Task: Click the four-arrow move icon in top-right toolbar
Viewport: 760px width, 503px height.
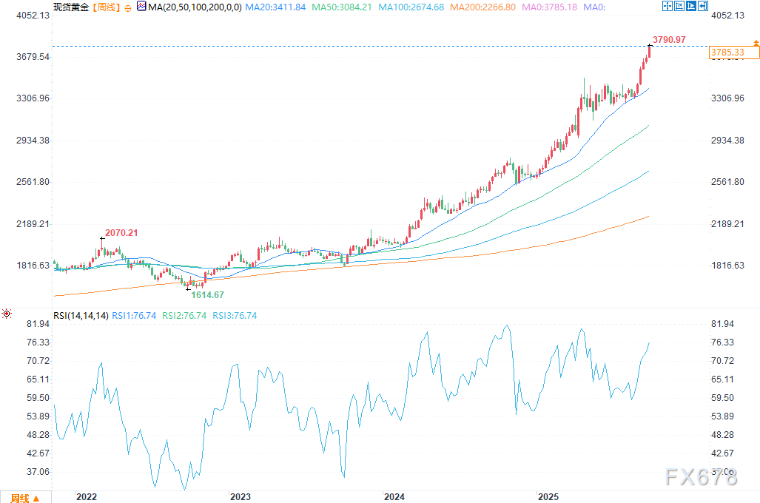Action: [667, 6]
